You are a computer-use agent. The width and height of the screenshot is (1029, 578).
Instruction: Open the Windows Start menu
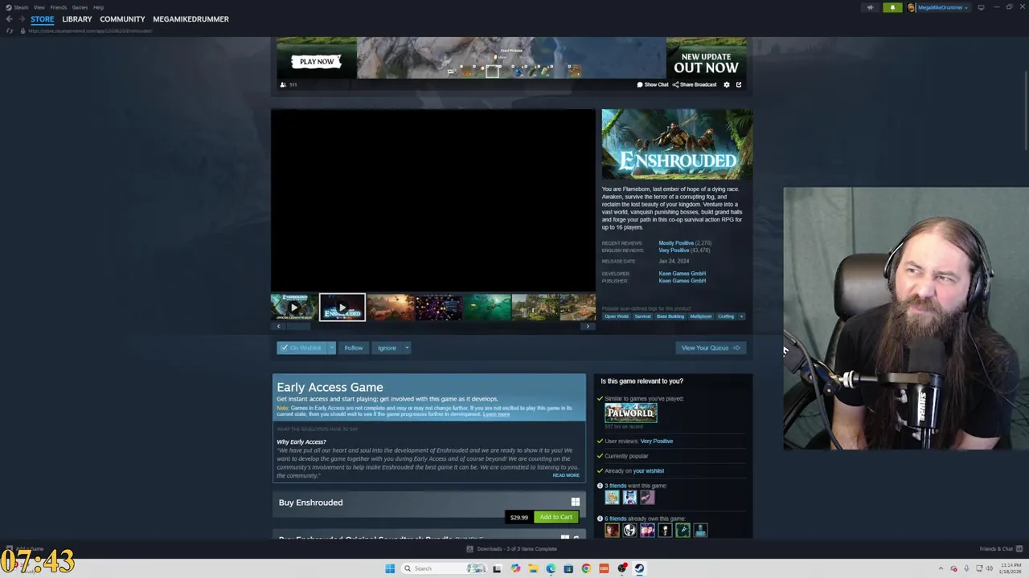(x=390, y=568)
